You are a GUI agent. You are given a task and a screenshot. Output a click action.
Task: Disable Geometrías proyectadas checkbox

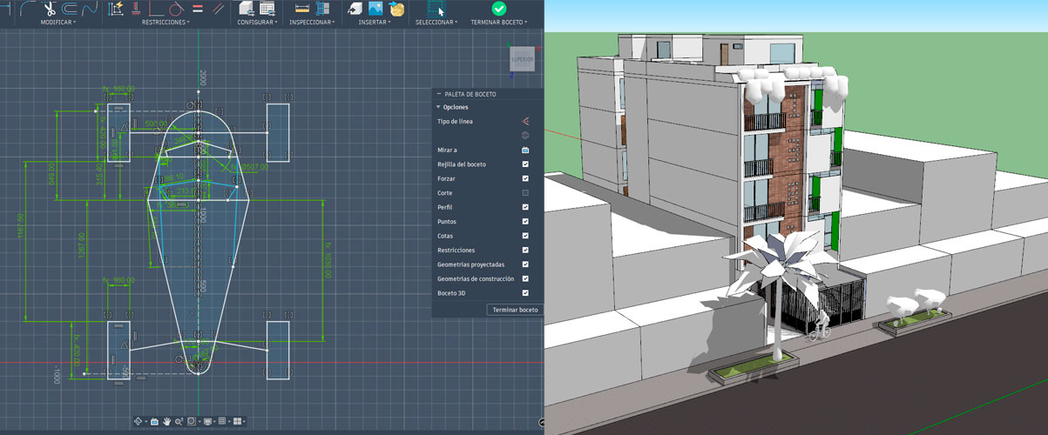click(x=525, y=264)
